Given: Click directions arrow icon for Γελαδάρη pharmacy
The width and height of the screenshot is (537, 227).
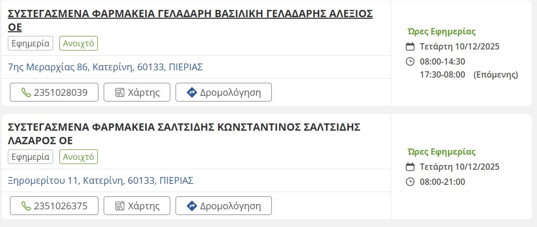Looking at the screenshot, I should point(191,93).
